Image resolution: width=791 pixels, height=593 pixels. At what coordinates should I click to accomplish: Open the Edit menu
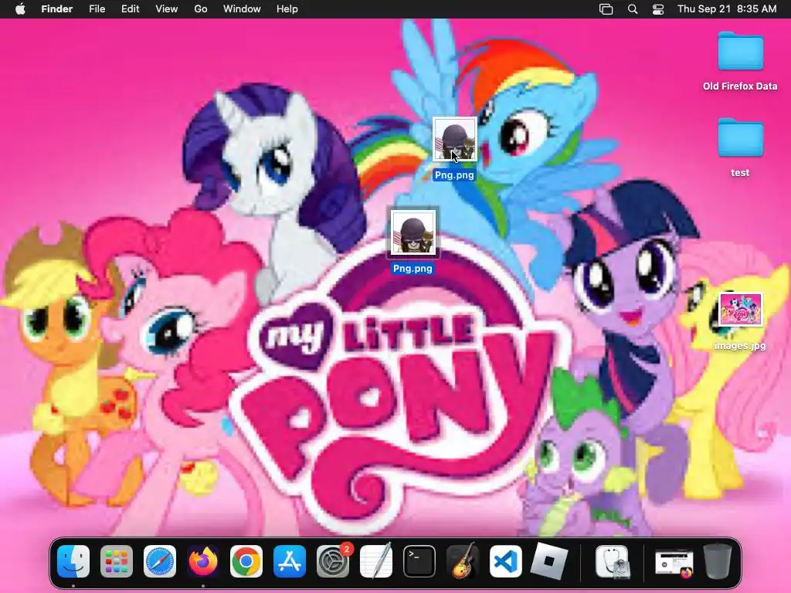tap(130, 9)
